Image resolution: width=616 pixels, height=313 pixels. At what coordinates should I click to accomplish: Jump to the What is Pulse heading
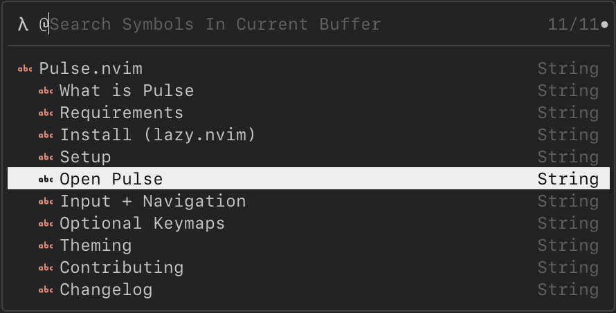[127, 91]
